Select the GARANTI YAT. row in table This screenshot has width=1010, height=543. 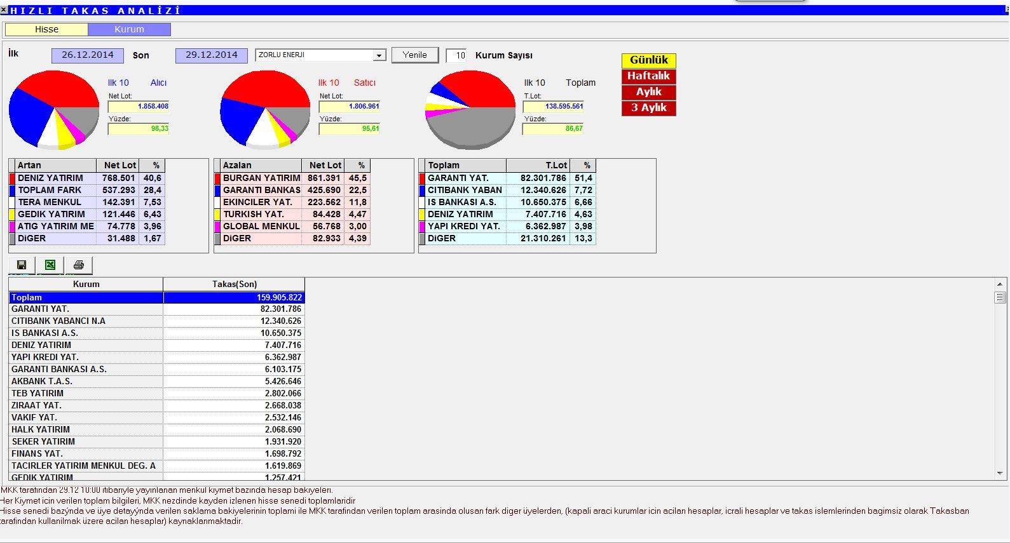[x=86, y=309]
